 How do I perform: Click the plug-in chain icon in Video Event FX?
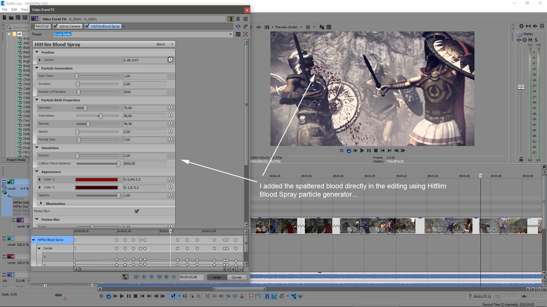click(x=238, y=26)
